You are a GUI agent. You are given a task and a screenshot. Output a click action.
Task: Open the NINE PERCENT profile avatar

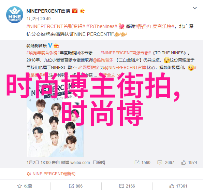click(15, 15)
